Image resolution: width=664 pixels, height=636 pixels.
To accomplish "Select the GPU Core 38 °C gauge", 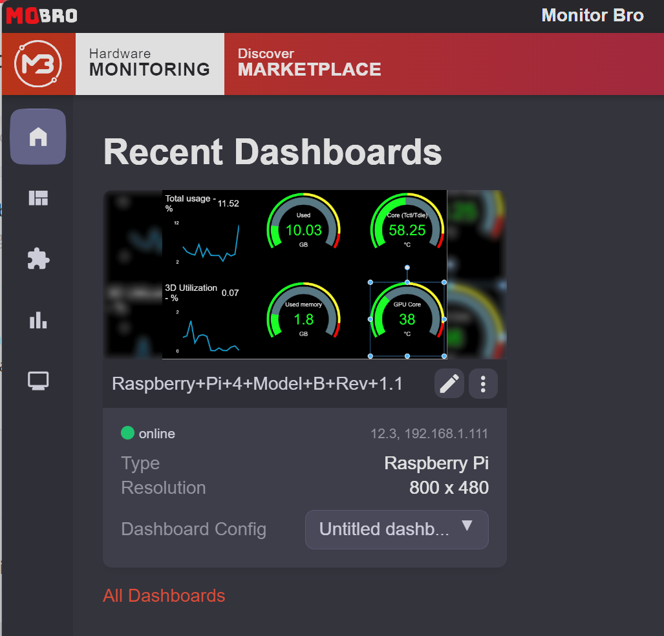I will (x=407, y=319).
